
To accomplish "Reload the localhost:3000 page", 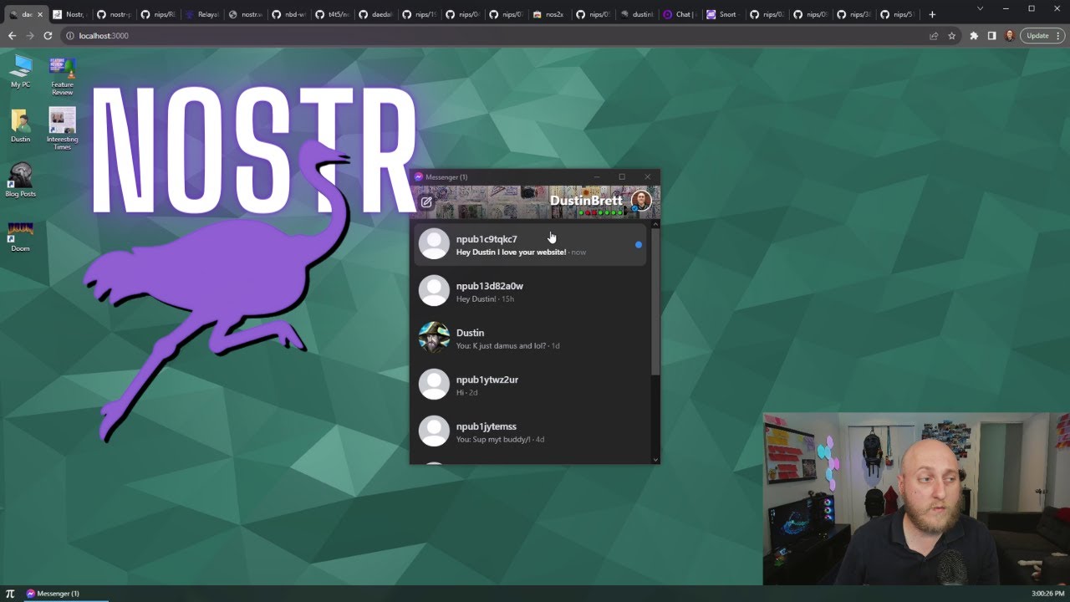I will (x=48, y=36).
